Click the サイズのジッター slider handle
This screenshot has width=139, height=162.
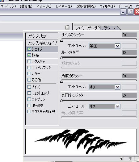62,40
